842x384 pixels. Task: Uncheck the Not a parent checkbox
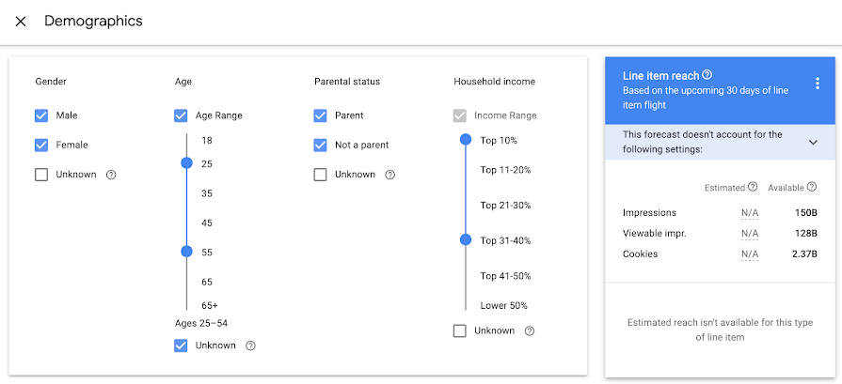coord(321,145)
